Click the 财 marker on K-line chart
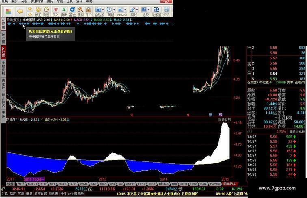307x198 pixels. (210, 115)
